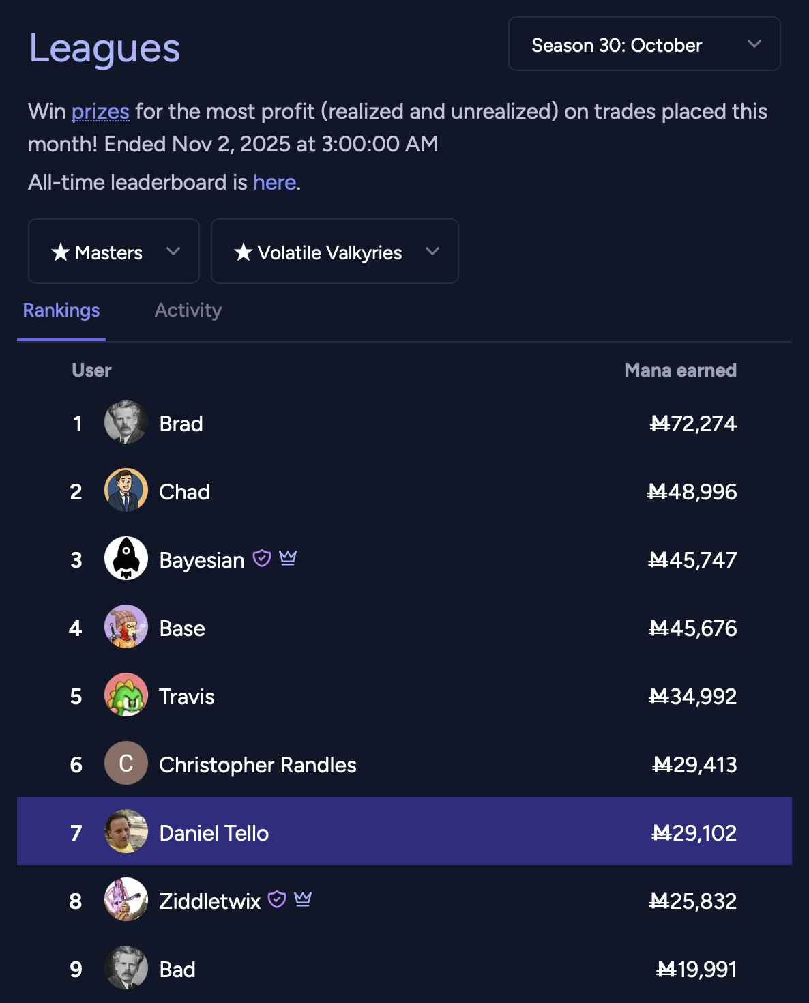The image size is (809, 1003).
Task: Click the crown icon beside Bayesian
Action: 288,559
